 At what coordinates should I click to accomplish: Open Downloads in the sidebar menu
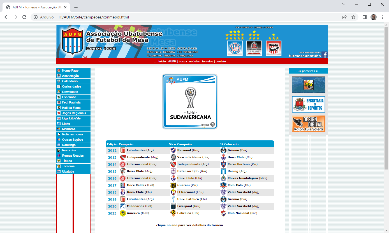(73, 92)
